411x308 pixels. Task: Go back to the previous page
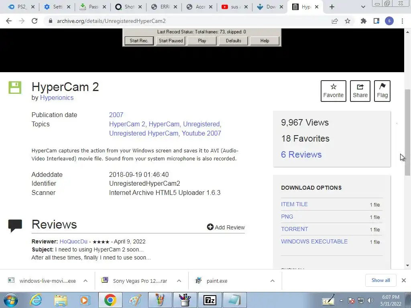[9, 21]
